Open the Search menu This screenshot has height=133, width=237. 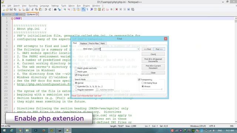16,6
